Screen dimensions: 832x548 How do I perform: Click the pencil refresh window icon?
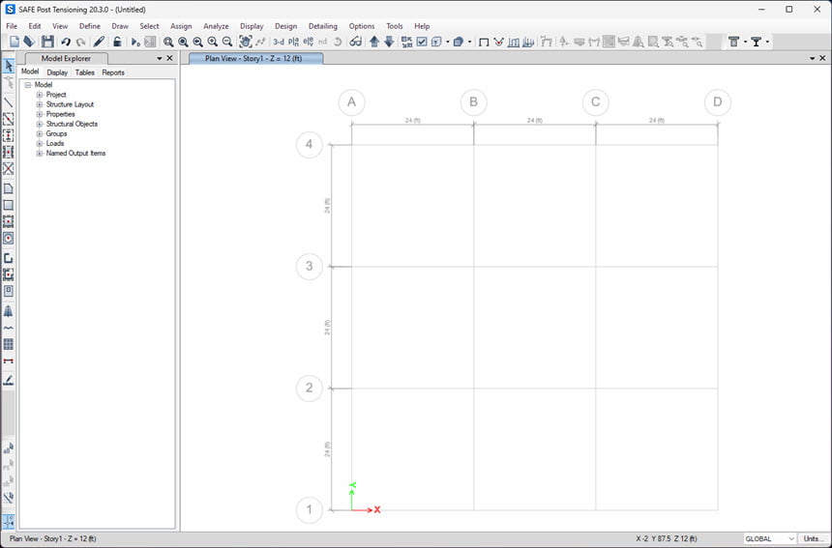point(99,42)
